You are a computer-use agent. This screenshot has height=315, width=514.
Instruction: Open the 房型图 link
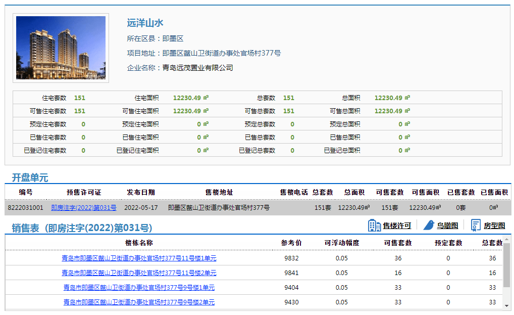pos(494,226)
